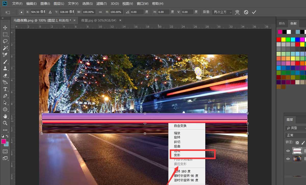Click the rotation angle field

click(x=137, y=12)
